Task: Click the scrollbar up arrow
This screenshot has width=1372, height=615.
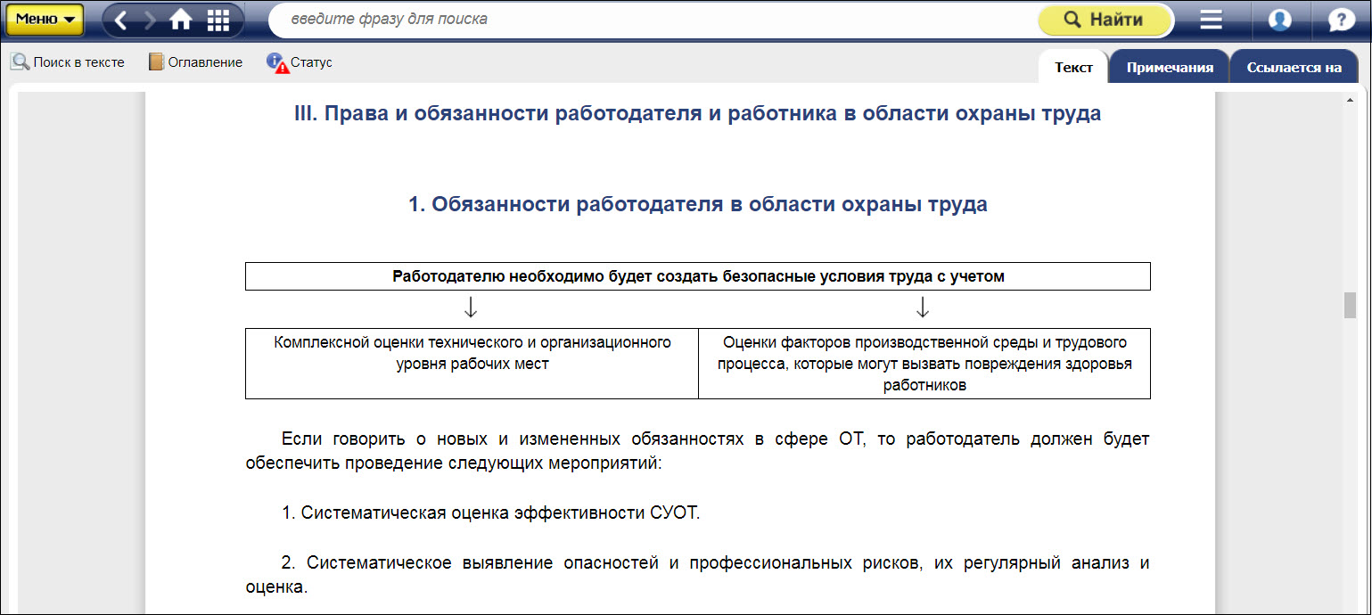Action: coord(1350,101)
